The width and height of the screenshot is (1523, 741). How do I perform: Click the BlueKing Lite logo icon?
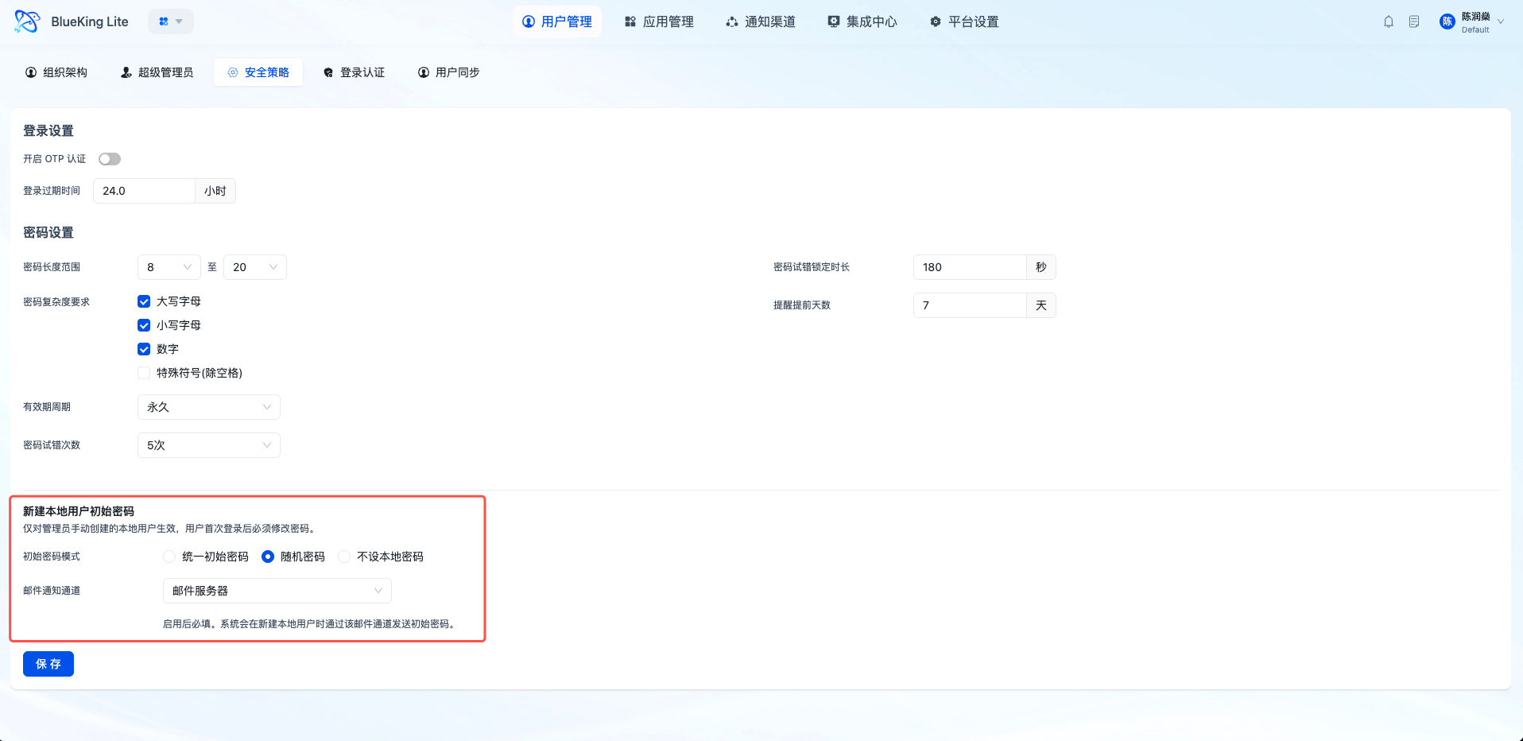pyautogui.click(x=27, y=21)
